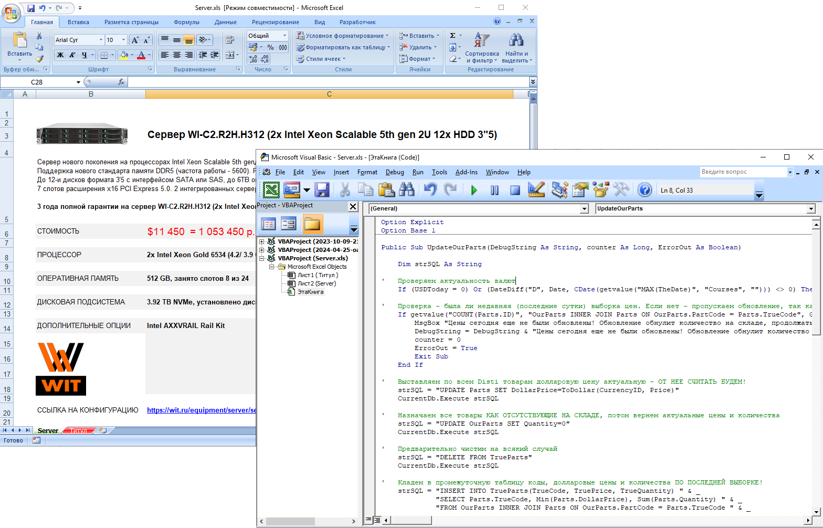Expand VBAProject (2023-10-09) tree node
Viewport: 823px width, 528px height.
pos(261,241)
